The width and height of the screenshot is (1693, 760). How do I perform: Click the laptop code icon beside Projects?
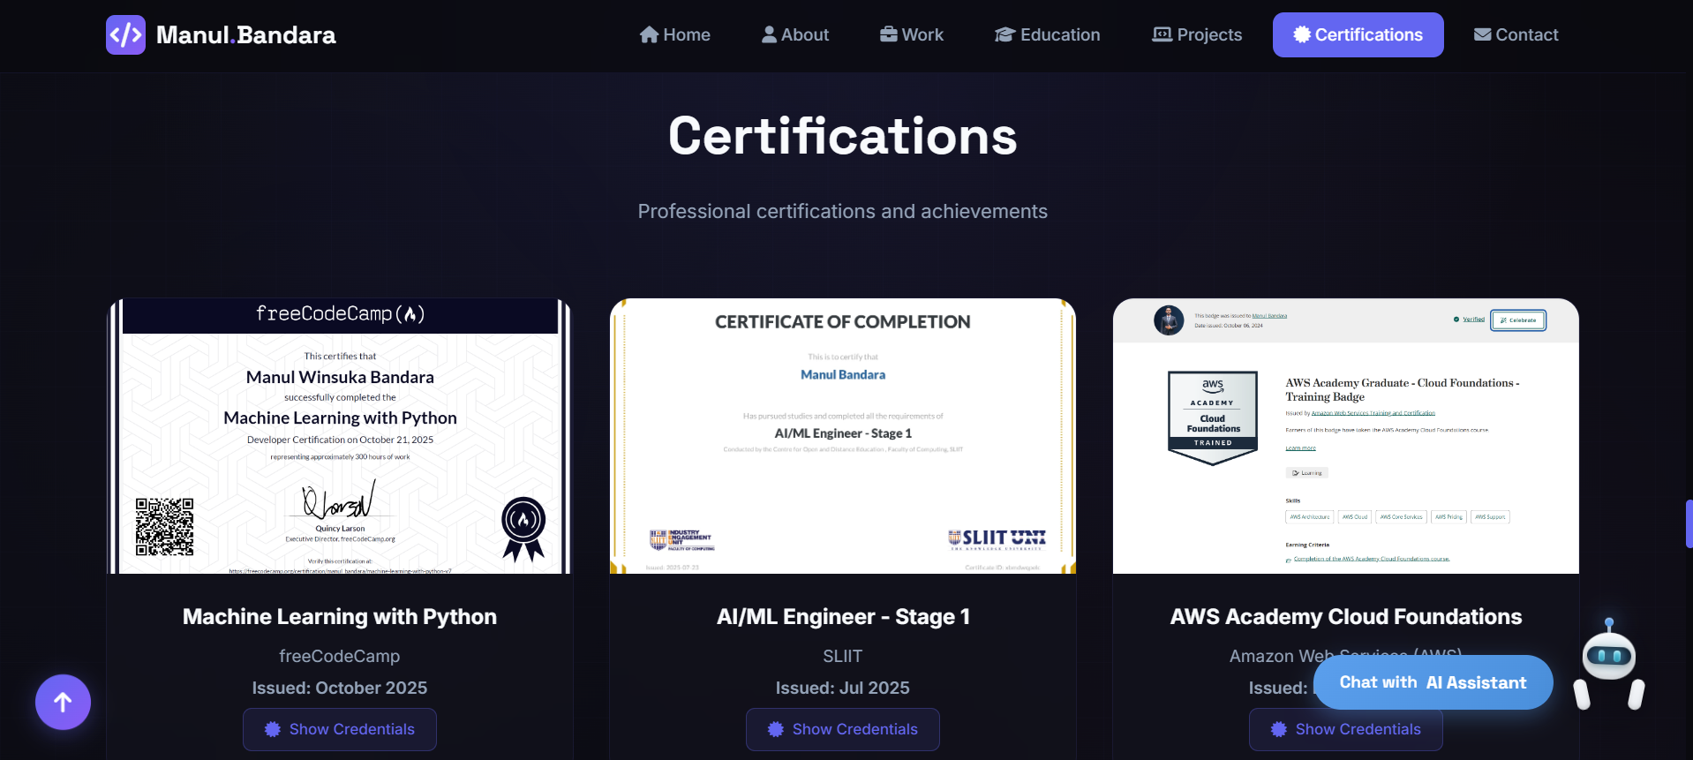click(x=1163, y=34)
